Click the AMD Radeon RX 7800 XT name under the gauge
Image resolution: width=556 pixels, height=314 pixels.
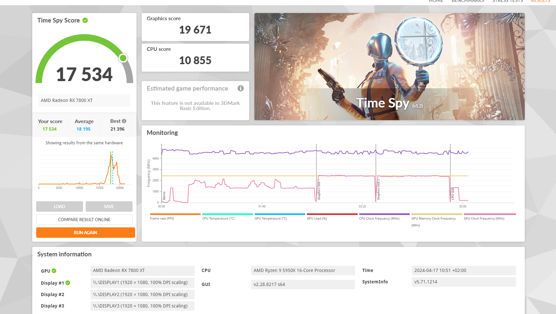coord(84,100)
